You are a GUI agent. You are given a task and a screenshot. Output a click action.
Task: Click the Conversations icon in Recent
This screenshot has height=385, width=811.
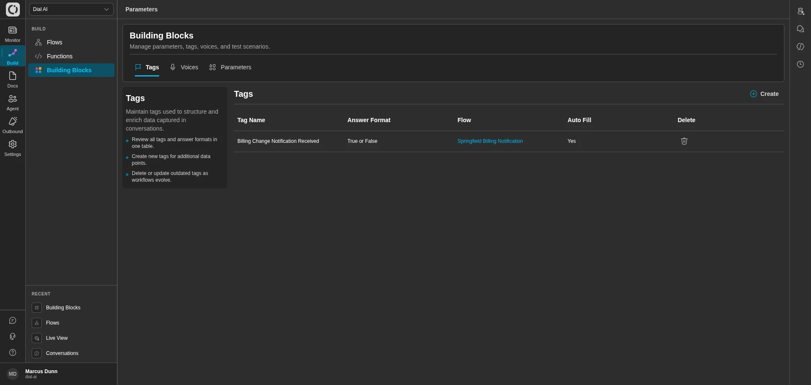pos(37,353)
